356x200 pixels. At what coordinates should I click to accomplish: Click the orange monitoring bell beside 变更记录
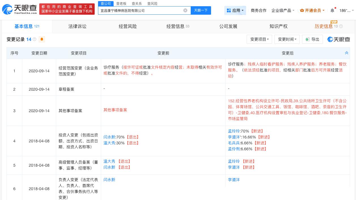tap(42, 39)
